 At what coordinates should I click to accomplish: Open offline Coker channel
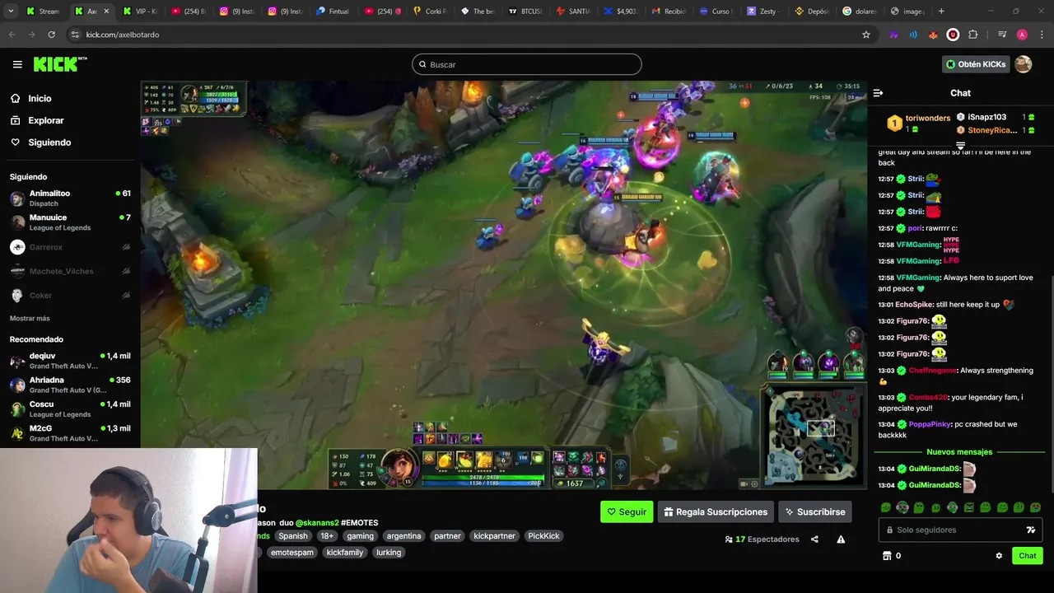70,295
